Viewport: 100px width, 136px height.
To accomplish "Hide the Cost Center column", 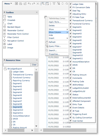I will (78, 121).
